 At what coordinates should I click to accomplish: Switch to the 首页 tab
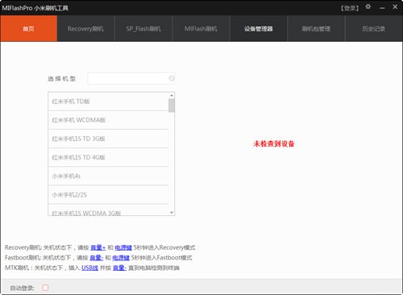coord(29,28)
